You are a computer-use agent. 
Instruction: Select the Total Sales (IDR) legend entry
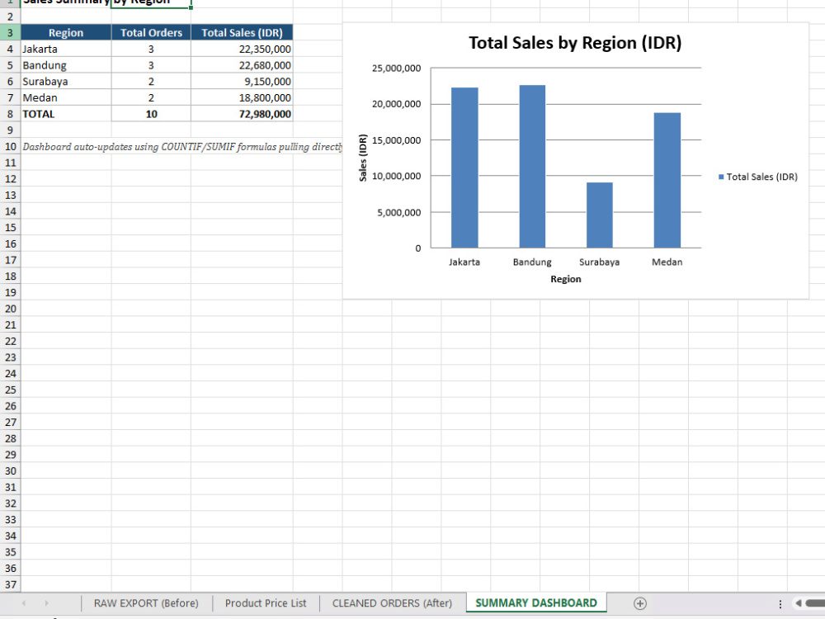[758, 177]
